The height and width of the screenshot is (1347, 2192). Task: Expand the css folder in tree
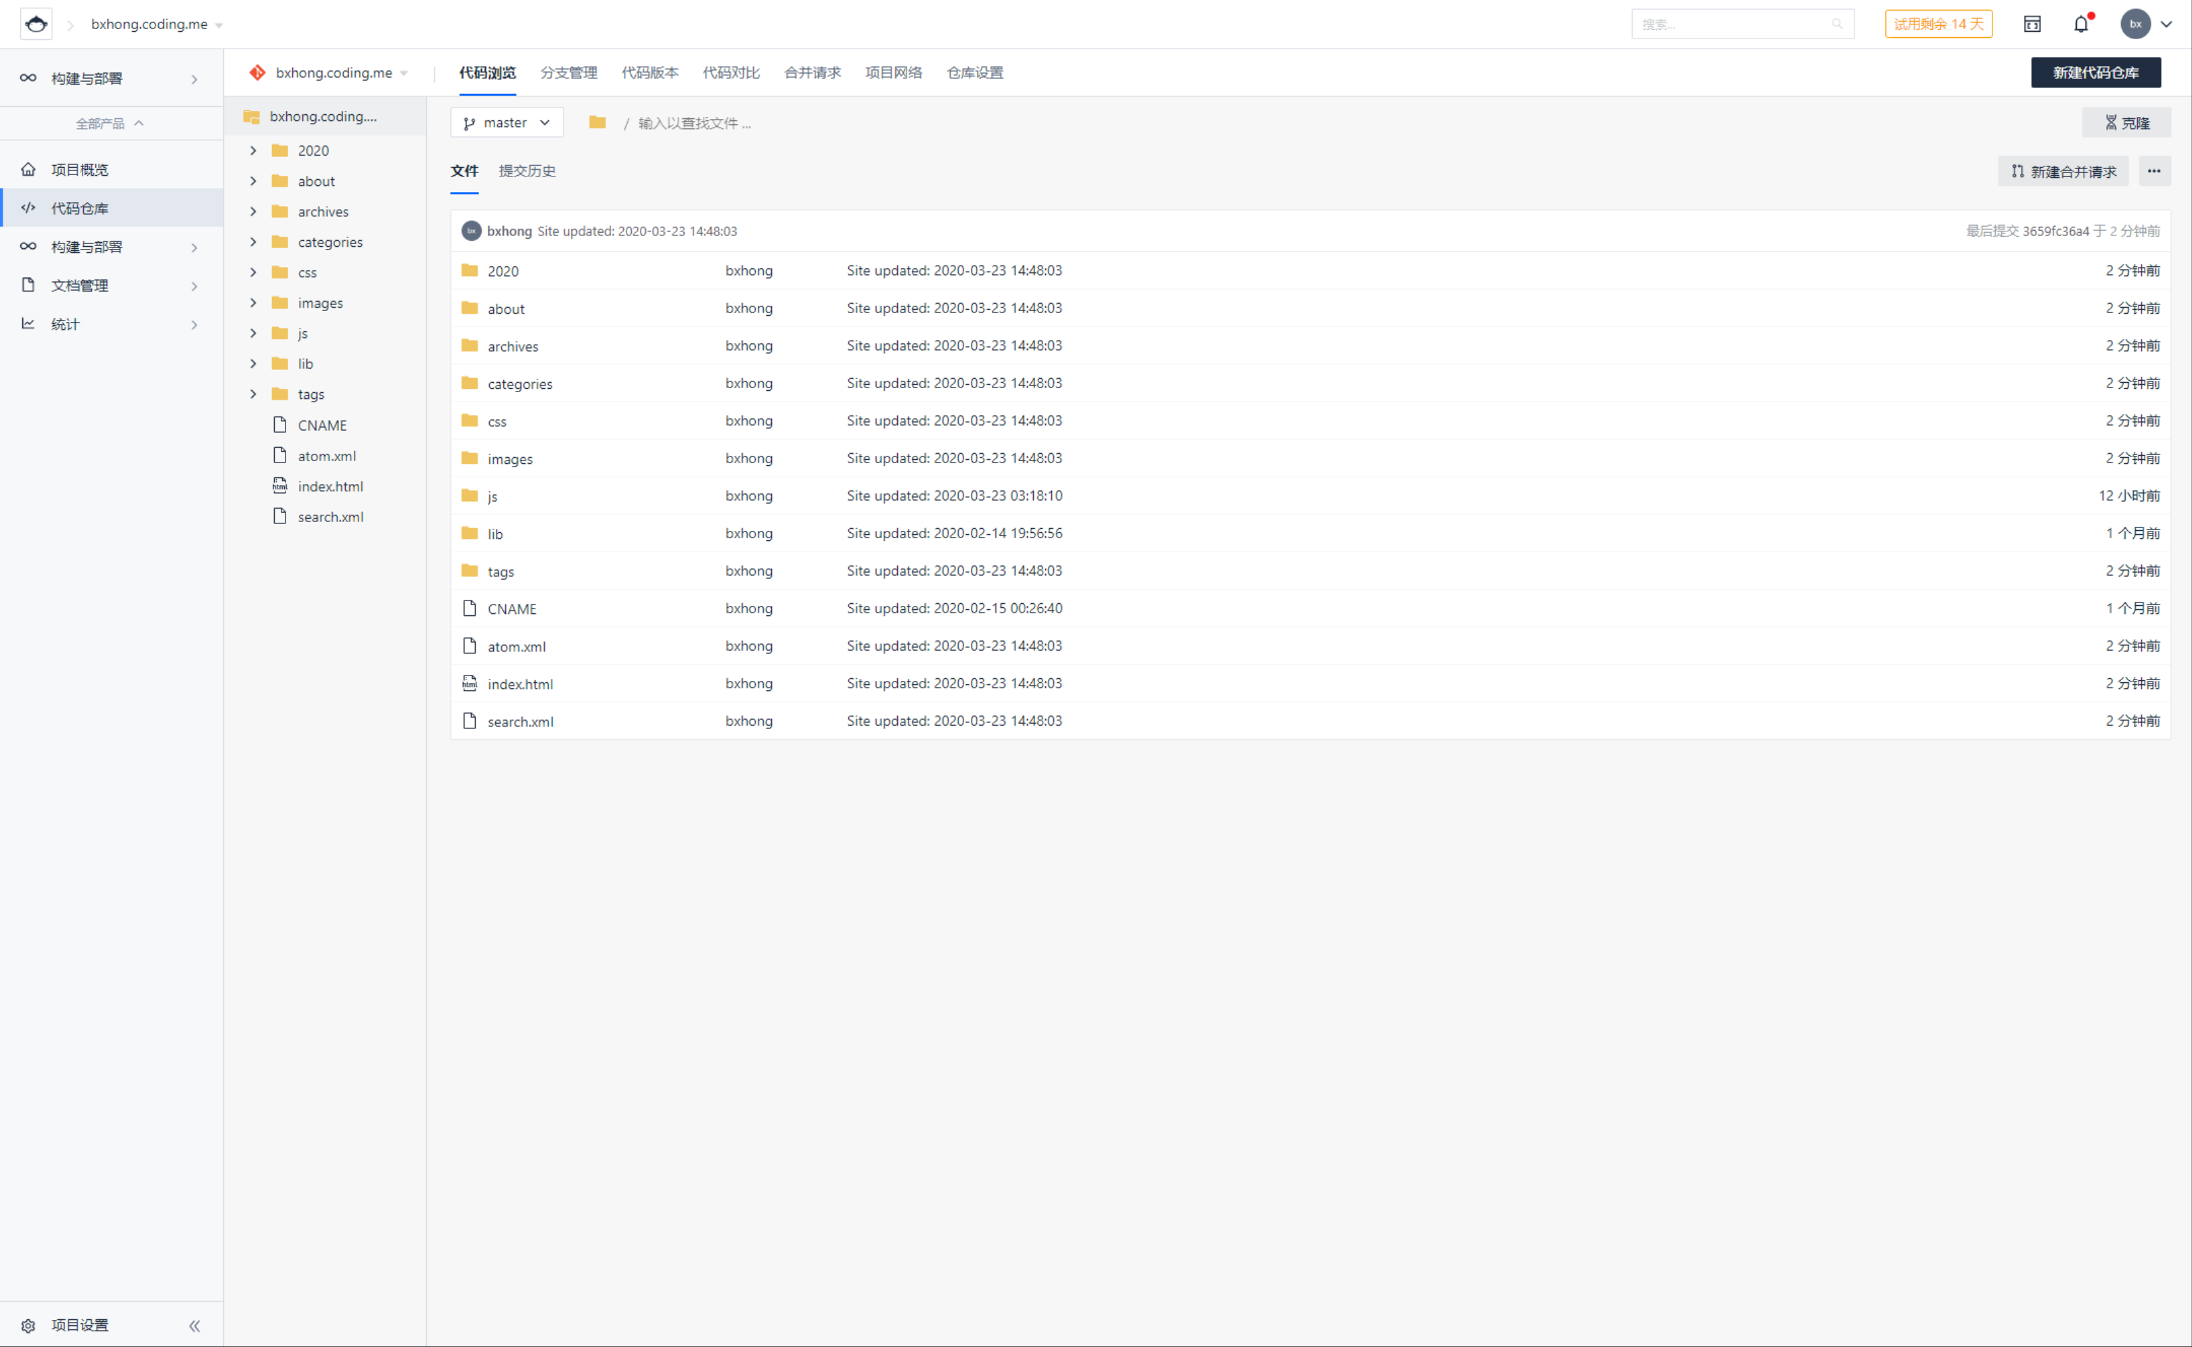pyautogui.click(x=253, y=272)
